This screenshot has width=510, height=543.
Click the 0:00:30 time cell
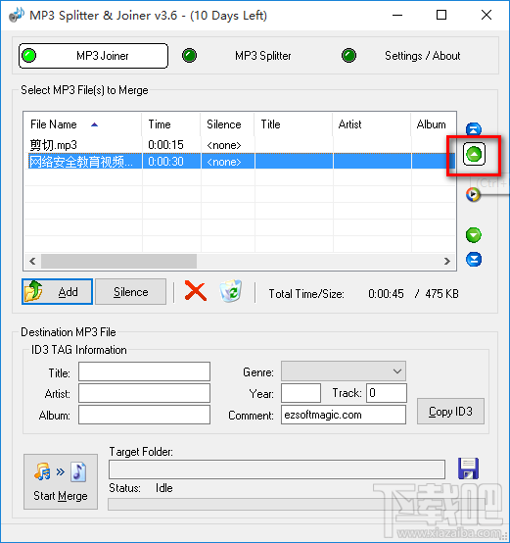[165, 162]
